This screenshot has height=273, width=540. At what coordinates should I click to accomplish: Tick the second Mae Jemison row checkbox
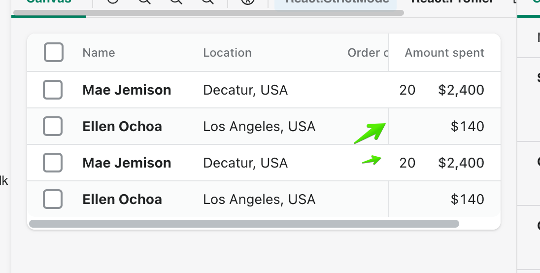tap(53, 163)
